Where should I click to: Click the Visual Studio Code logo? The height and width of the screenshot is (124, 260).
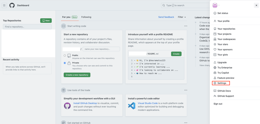pos(132,106)
